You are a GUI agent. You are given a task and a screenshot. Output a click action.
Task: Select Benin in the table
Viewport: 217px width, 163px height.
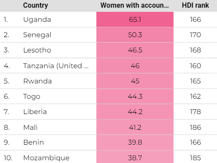click(34, 142)
